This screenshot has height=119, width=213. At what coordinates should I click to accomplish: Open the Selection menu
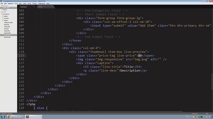11,4
